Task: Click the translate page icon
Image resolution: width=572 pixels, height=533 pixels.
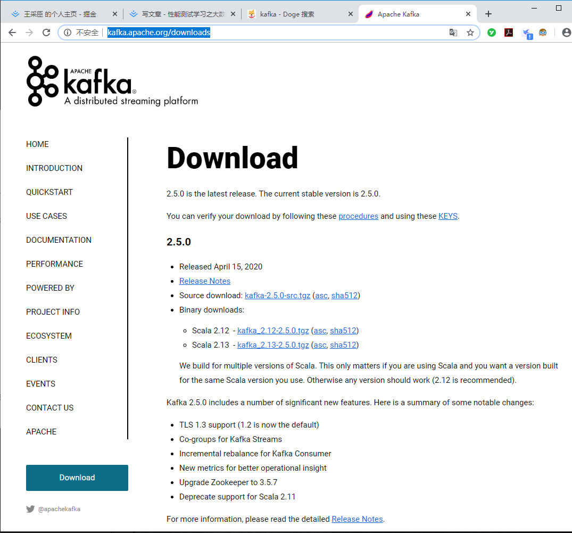Action: (x=453, y=32)
